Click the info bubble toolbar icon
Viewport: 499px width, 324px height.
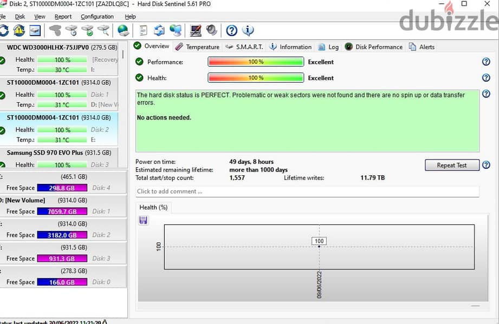[x=248, y=30]
